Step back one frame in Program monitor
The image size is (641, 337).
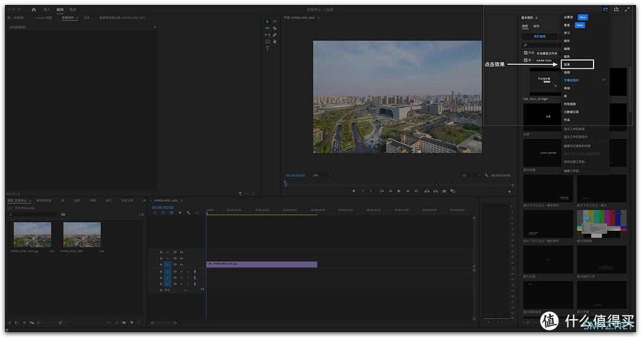click(x=391, y=191)
